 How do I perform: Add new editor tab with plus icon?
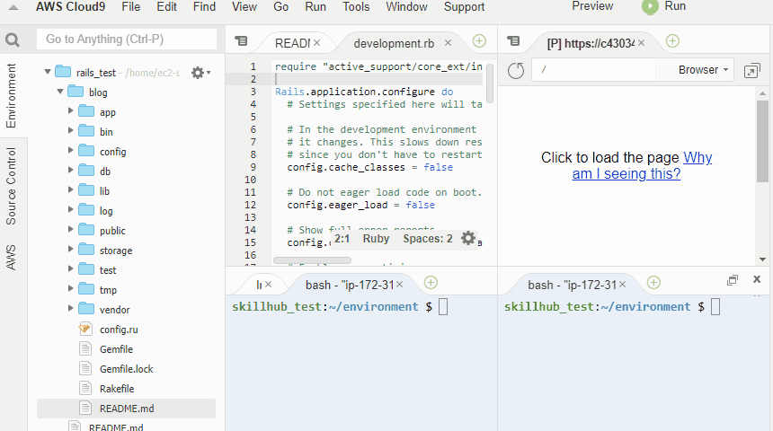(479, 41)
